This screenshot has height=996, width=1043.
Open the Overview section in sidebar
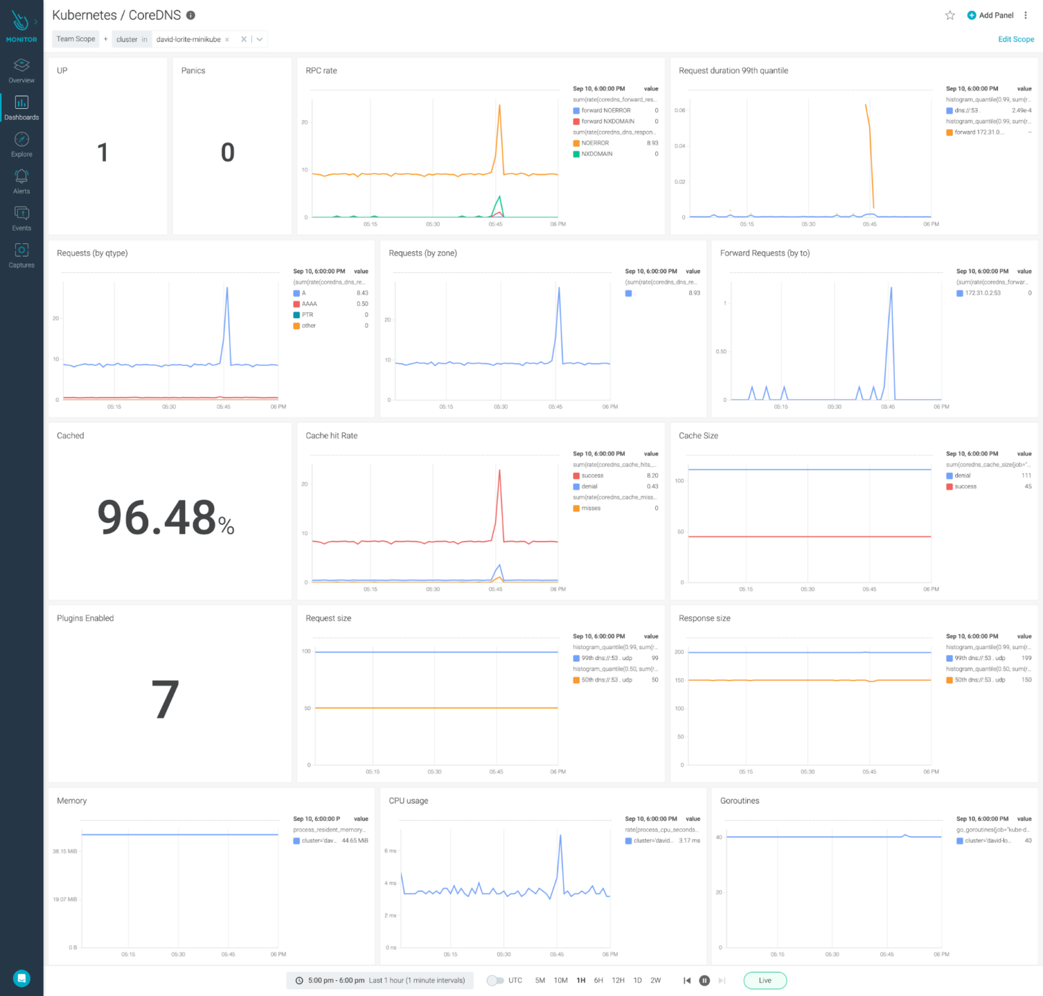pyautogui.click(x=22, y=71)
